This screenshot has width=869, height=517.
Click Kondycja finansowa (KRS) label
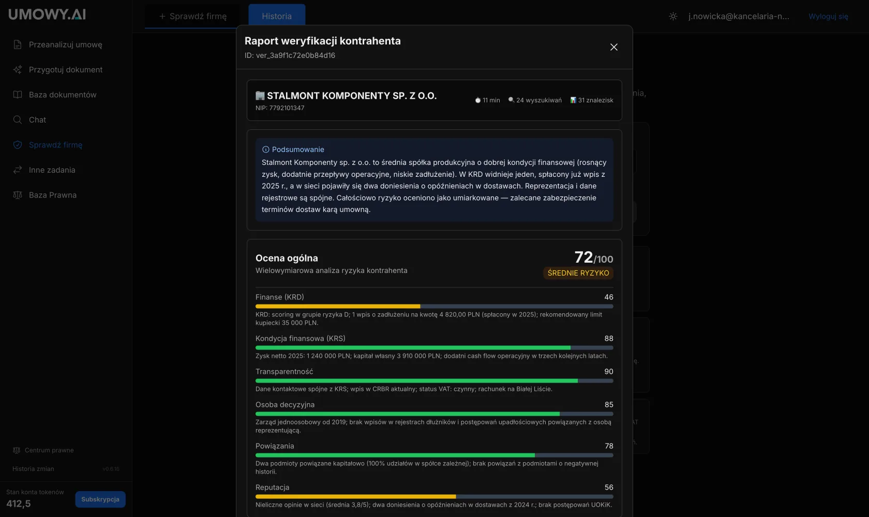301,339
